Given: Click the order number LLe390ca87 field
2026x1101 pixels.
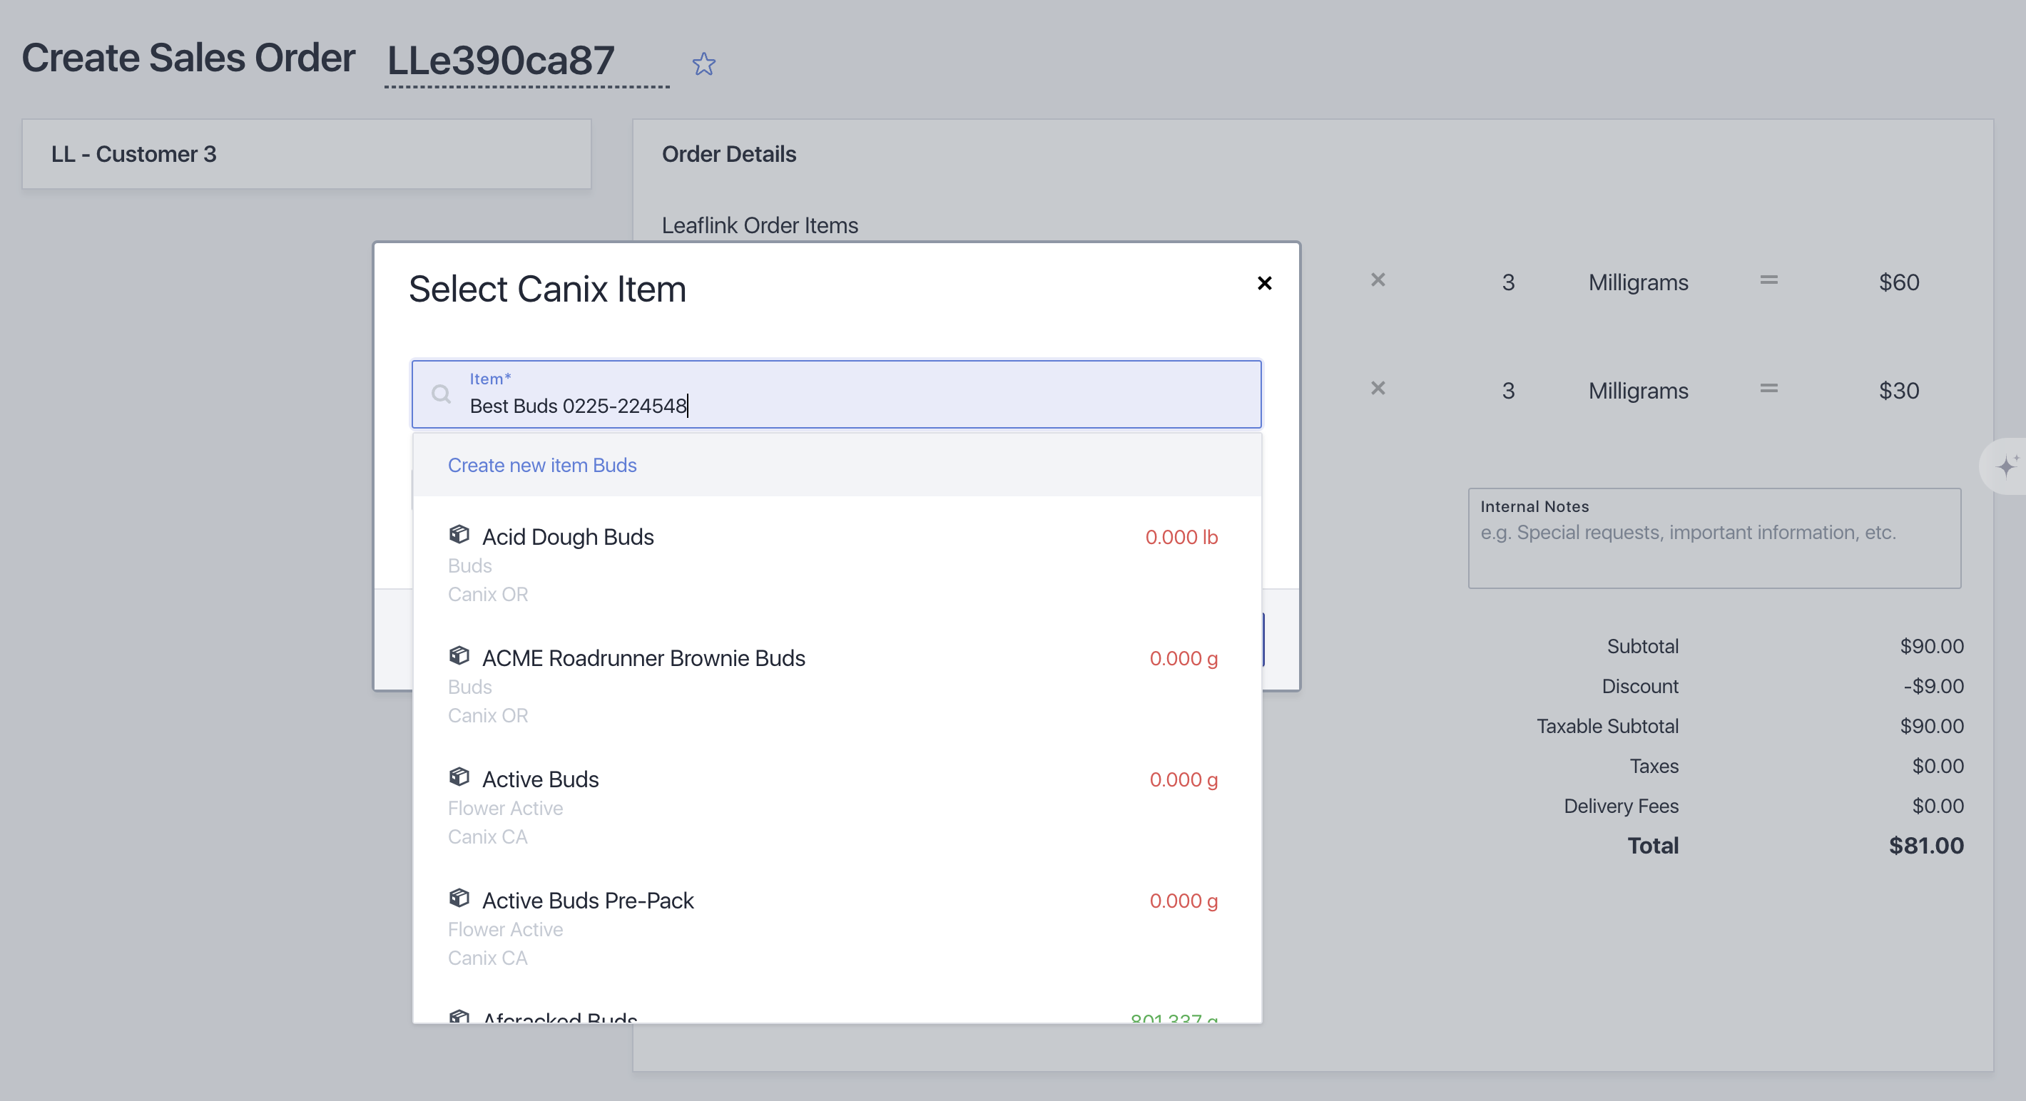Looking at the screenshot, I should coord(526,61).
